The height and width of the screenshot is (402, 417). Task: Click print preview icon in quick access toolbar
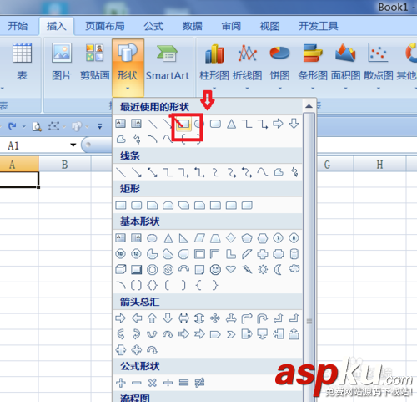click(37, 126)
